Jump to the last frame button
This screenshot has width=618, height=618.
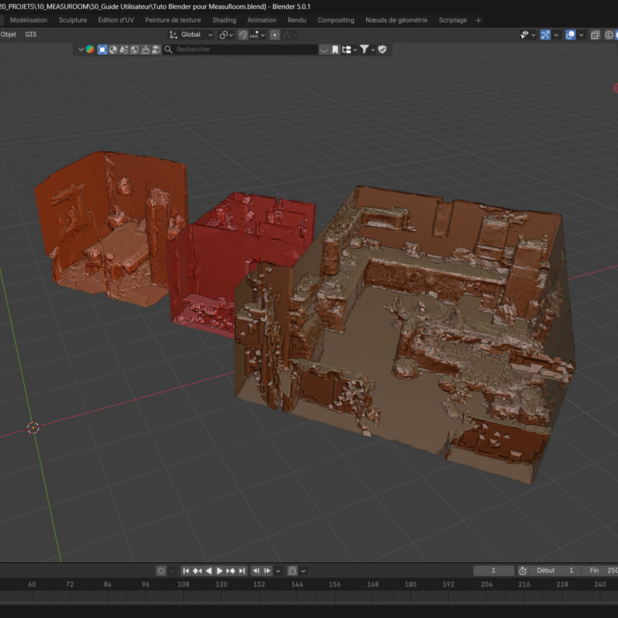(242, 571)
